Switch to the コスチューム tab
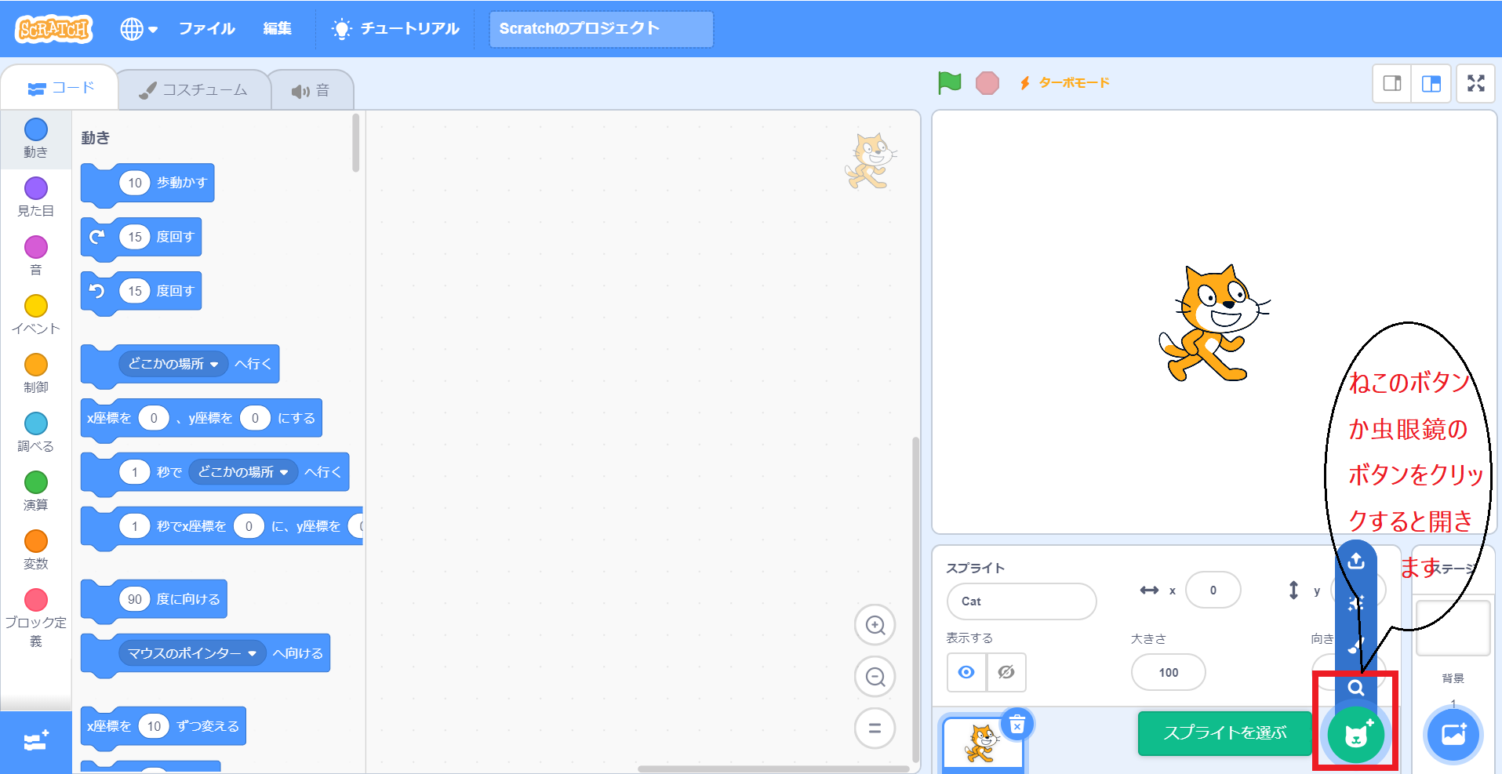Viewport: 1502px width, 774px height. 193,90
